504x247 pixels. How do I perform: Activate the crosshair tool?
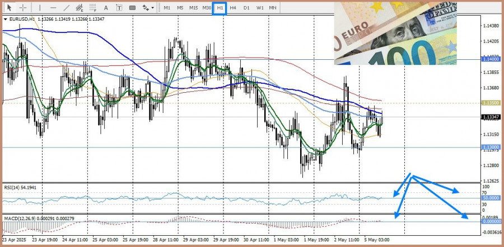[x=23, y=8]
